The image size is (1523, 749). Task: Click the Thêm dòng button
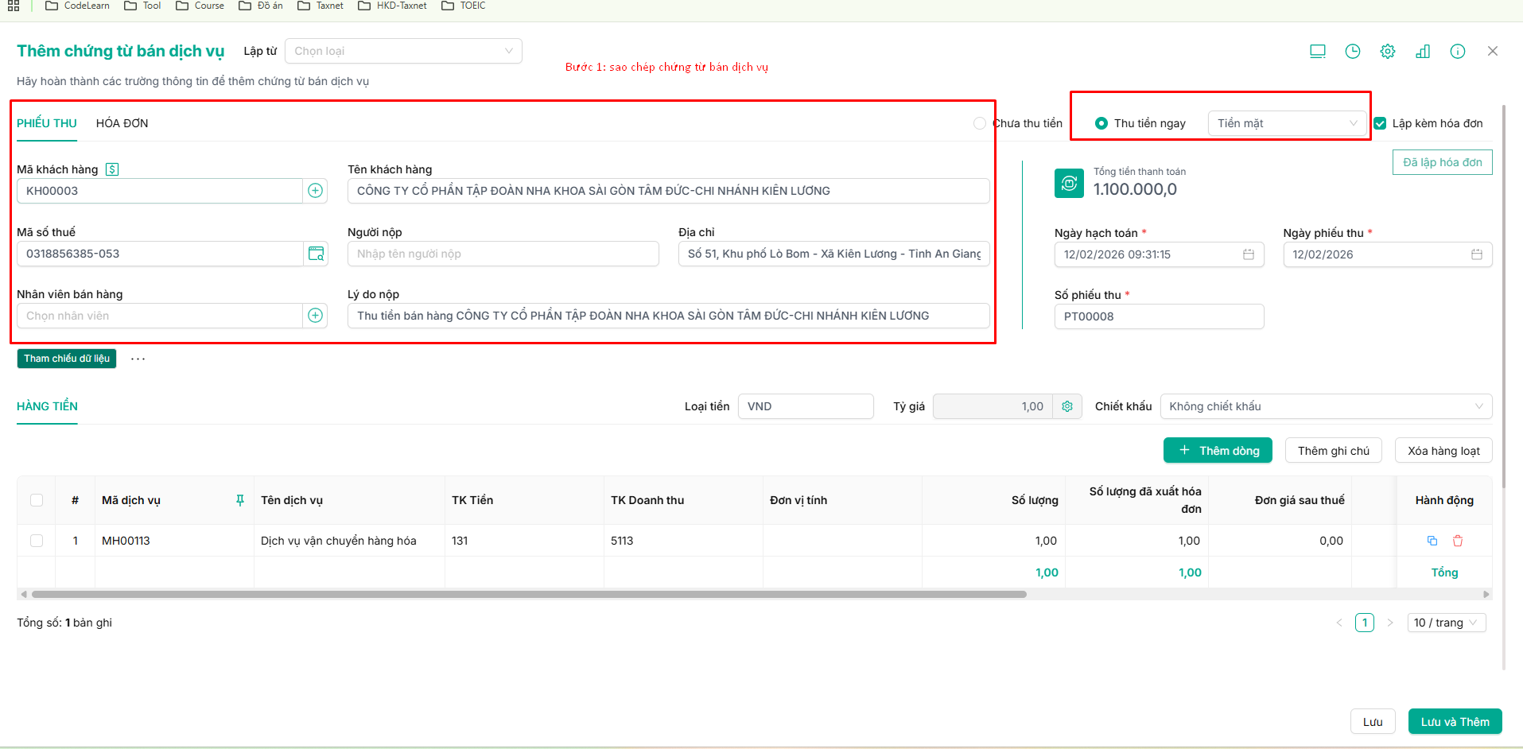point(1218,451)
